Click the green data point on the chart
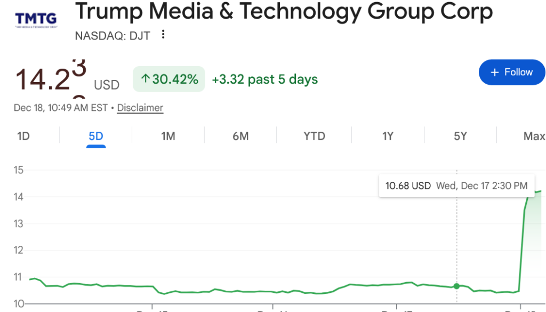 (x=456, y=286)
